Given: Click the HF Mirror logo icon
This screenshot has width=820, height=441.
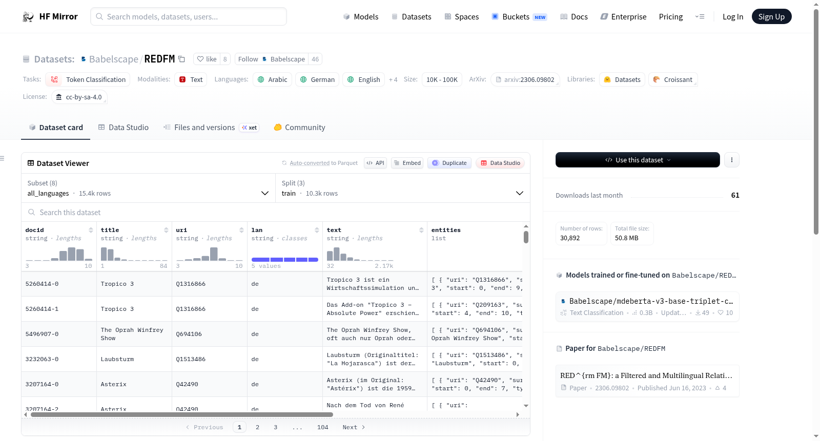Looking at the screenshot, I should click(28, 17).
